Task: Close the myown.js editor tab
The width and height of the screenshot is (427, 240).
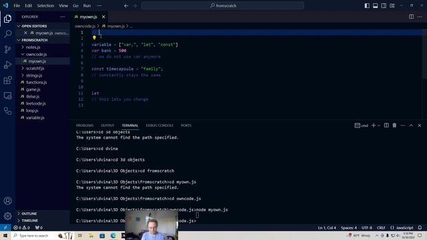Action: [103, 17]
